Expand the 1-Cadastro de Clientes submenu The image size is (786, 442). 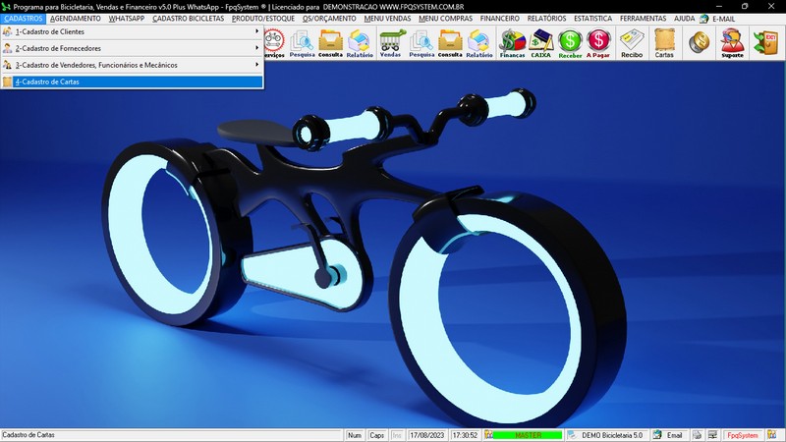click(x=133, y=31)
